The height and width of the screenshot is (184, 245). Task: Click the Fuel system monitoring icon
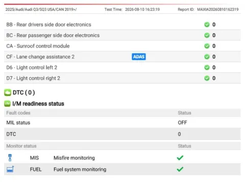(x=10, y=169)
